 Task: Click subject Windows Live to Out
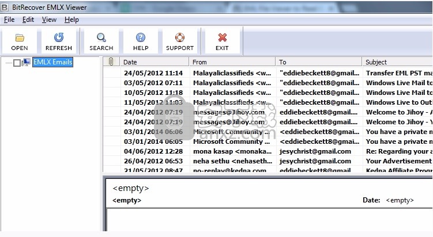399,102
